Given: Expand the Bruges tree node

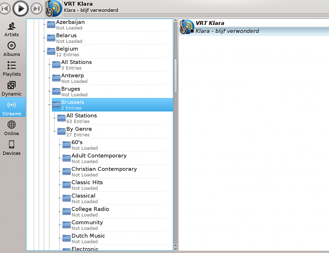Looking at the screenshot, I should pos(49,91).
